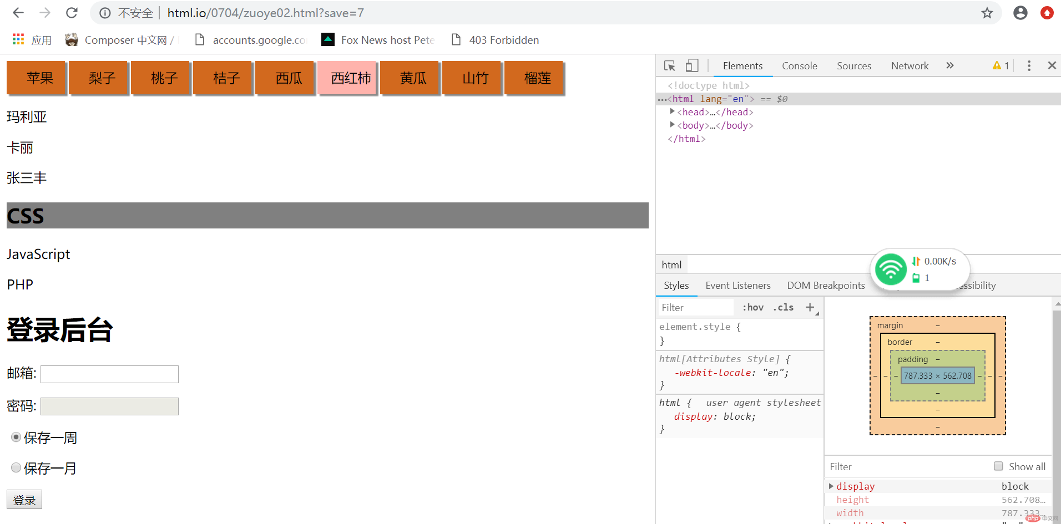This screenshot has width=1061, height=524.
Task: Go back to the previous page
Action: [18, 13]
